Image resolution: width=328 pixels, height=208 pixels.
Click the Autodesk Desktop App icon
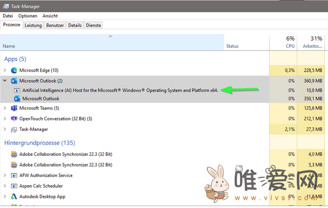click(14, 197)
